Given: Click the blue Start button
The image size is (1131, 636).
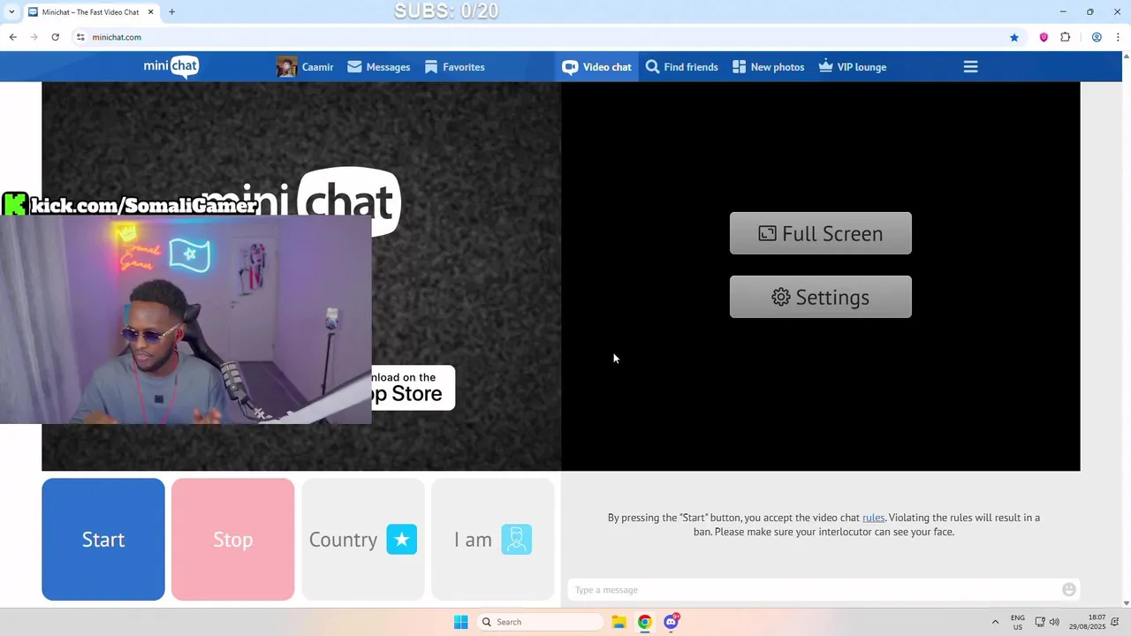Looking at the screenshot, I should pyautogui.click(x=103, y=540).
